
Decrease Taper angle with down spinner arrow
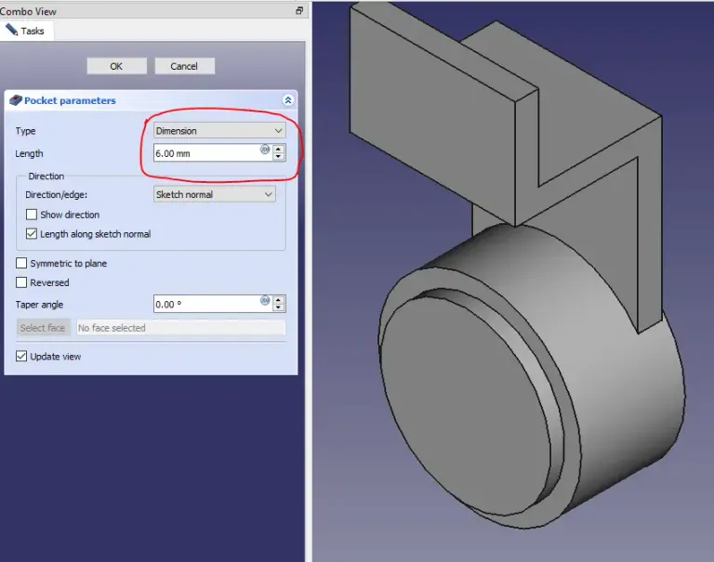(279, 307)
